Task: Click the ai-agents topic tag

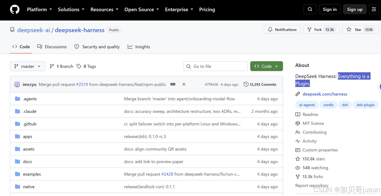Action: tap(307, 105)
